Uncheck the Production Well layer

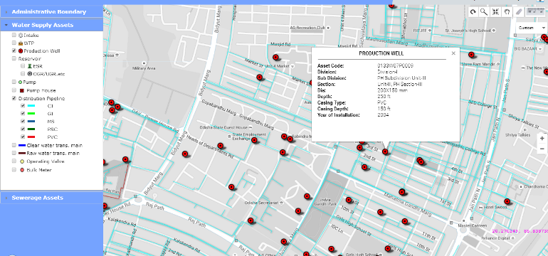point(14,51)
